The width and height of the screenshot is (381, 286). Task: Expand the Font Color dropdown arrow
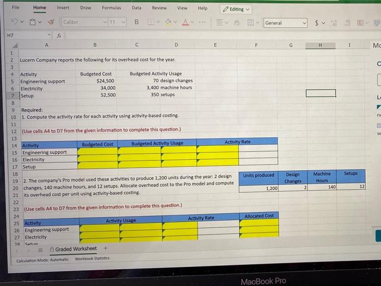(x=193, y=22)
